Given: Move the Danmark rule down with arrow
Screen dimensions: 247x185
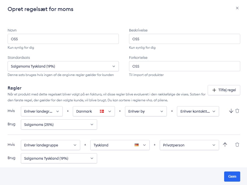Looking at the screenshot, I should [231, 111].
